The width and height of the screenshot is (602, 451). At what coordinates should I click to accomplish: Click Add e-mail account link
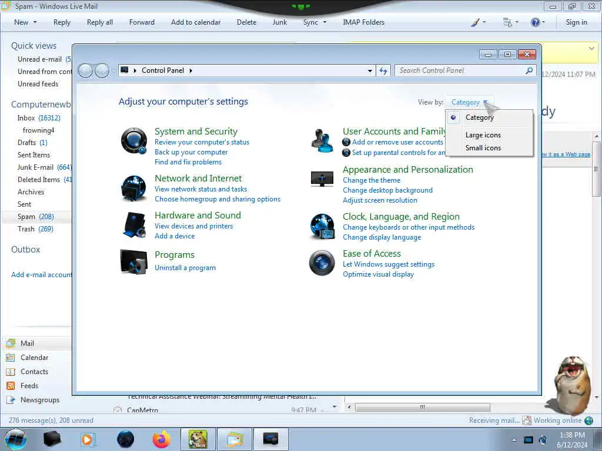[x=42, y=275]
